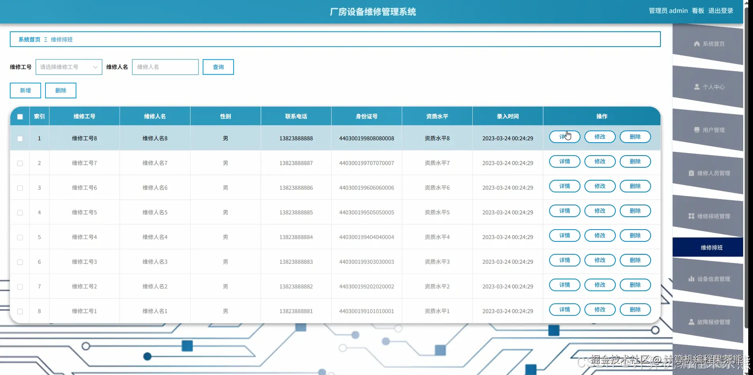Check the checkbox for row 维修工号7
Viewport: 753px width, 375px height.
coord(20,163)
